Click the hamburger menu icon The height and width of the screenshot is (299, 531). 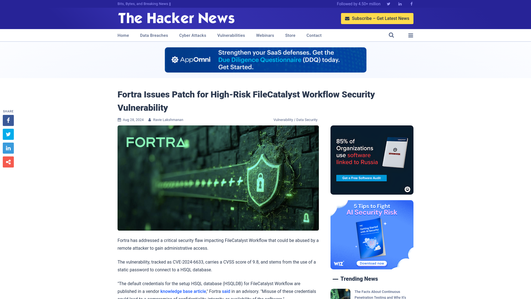coord(411,35)
